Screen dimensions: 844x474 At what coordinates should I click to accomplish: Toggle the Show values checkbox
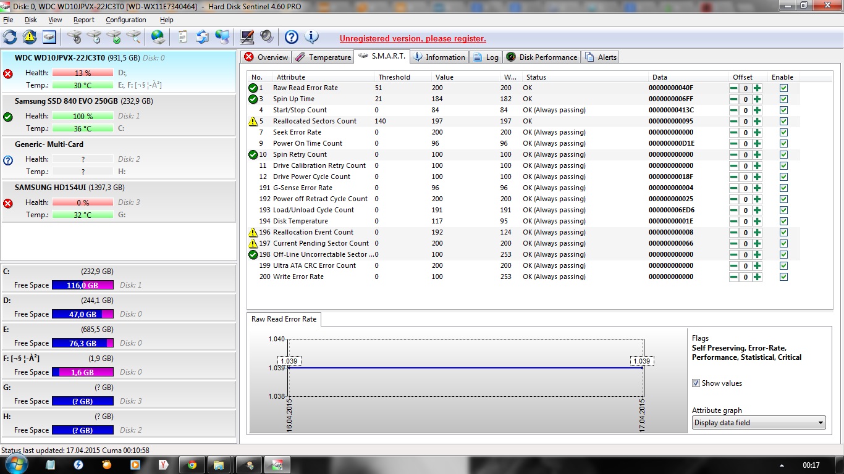[x=696, y=383]
